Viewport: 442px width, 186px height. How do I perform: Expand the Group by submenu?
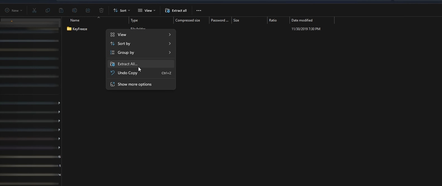pyautogui.click(x=141, y=52)
